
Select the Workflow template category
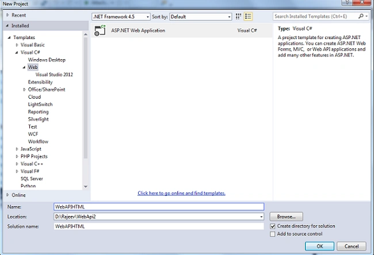pyautogui.click(x=38, y=141)
